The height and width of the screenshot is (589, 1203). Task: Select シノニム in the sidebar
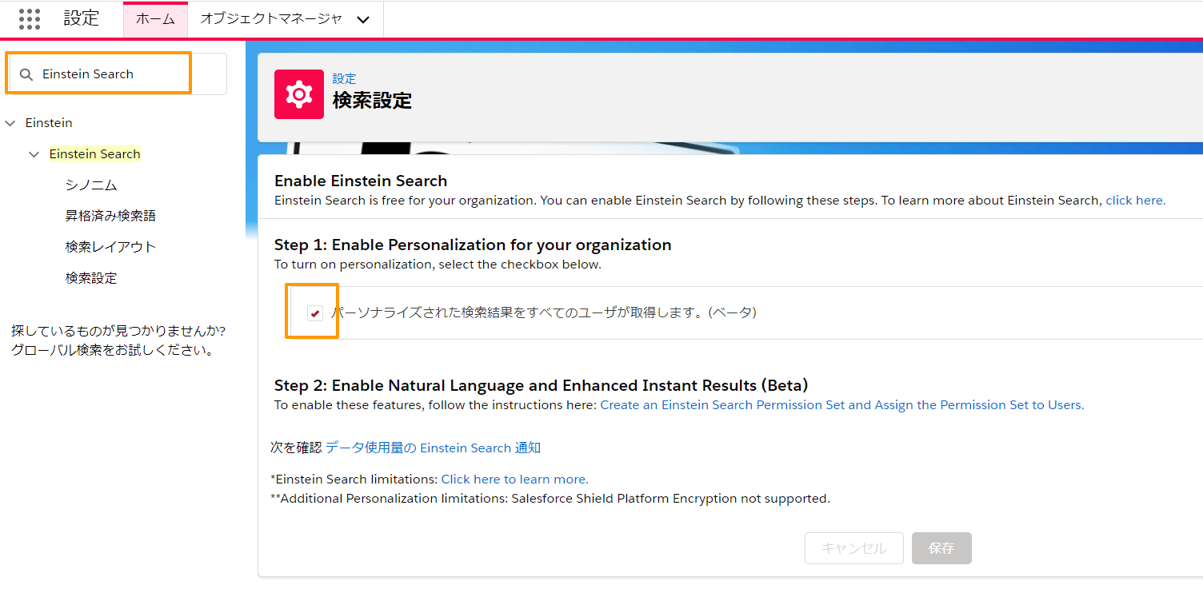(91, 185)
